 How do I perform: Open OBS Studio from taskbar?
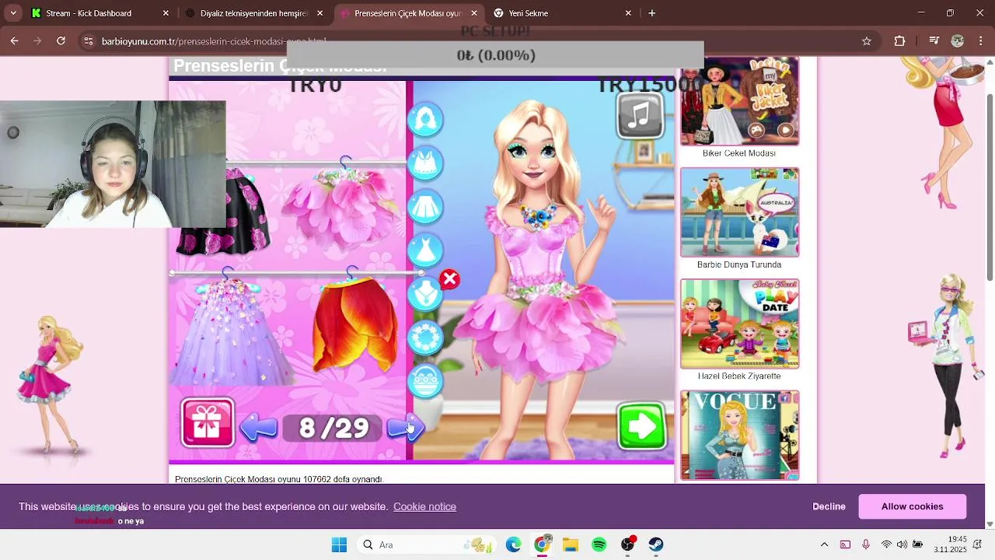628,544
